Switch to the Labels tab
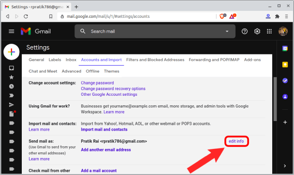This screenshot has height=175, width=294. 55,60
